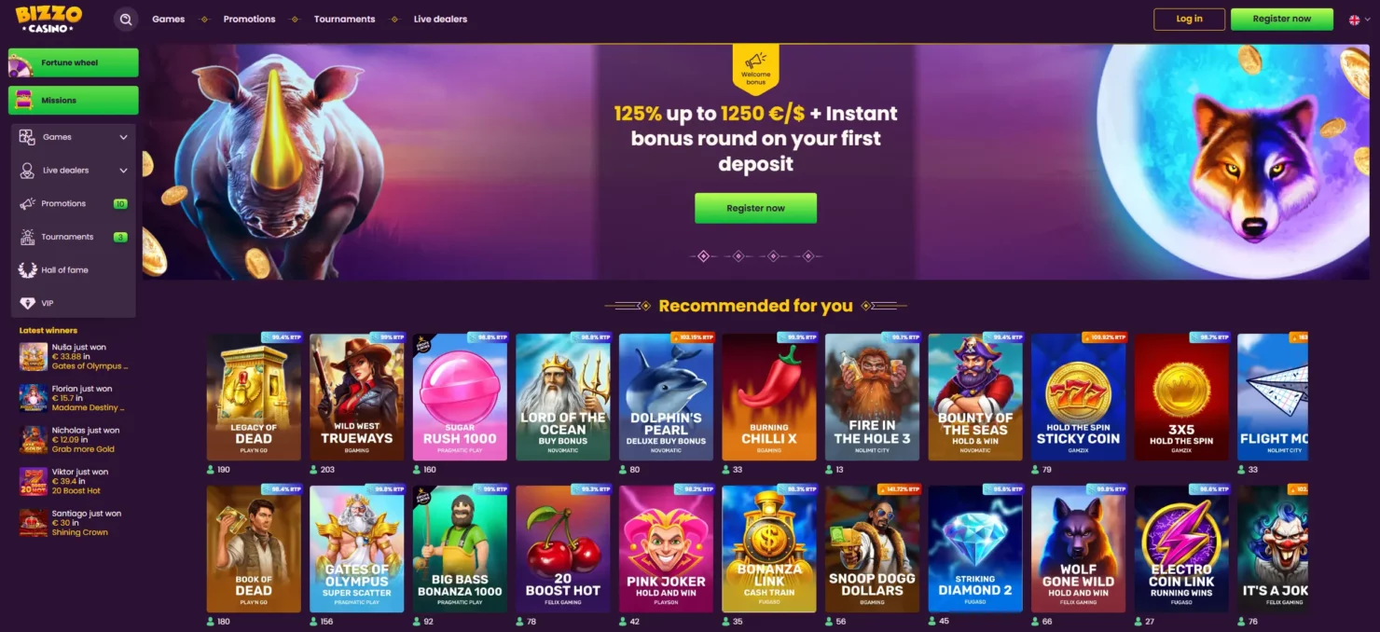Click the Promotions megaphone icon in sidebar

[27, 203]
